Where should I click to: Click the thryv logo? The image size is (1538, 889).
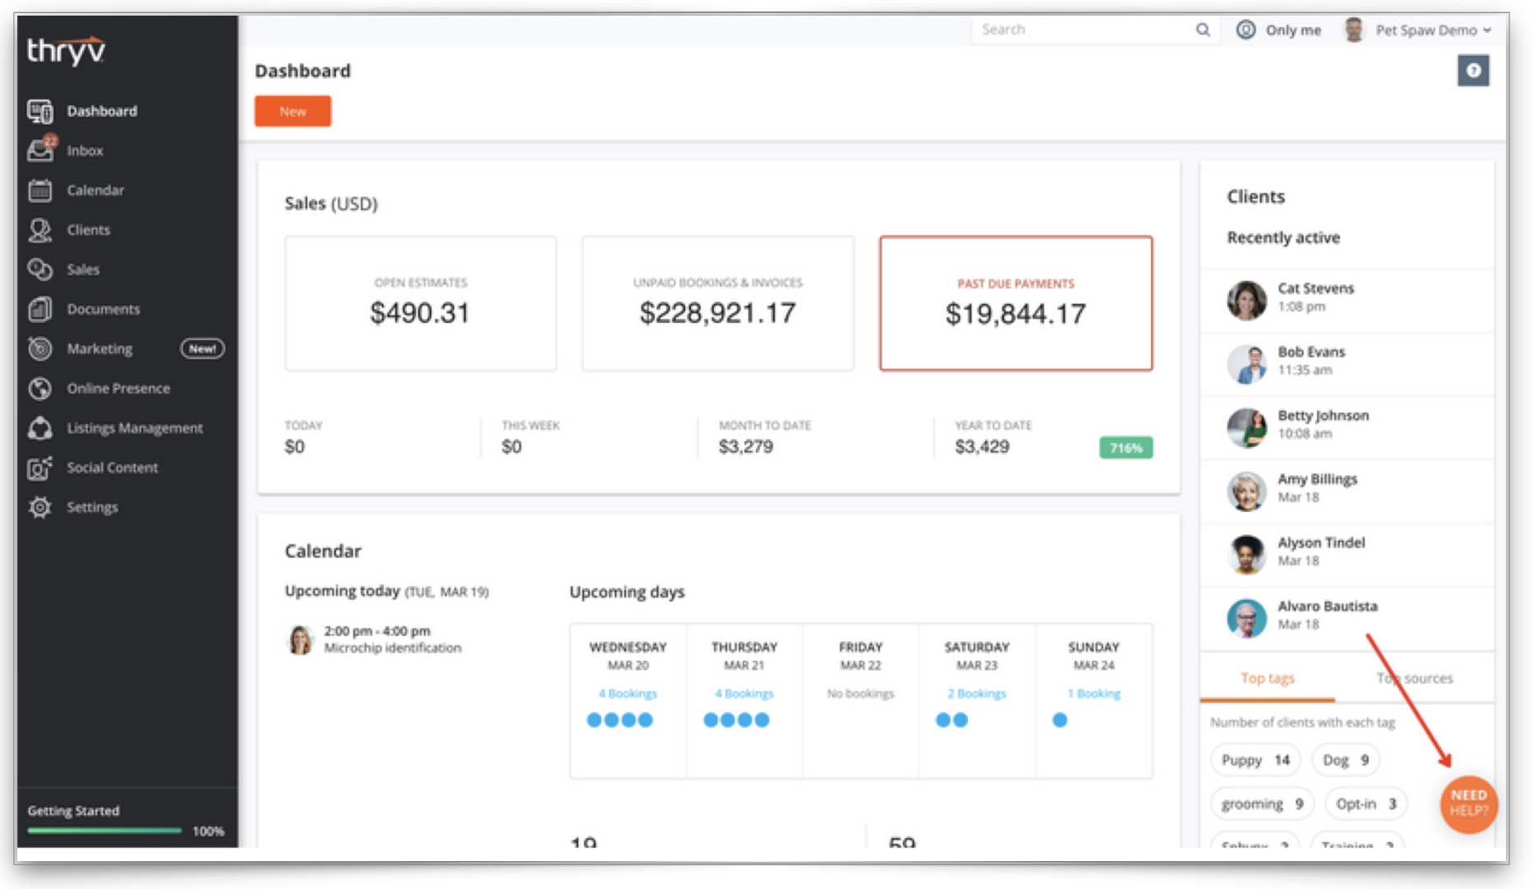pyautogui.click(x=66, y=51)
